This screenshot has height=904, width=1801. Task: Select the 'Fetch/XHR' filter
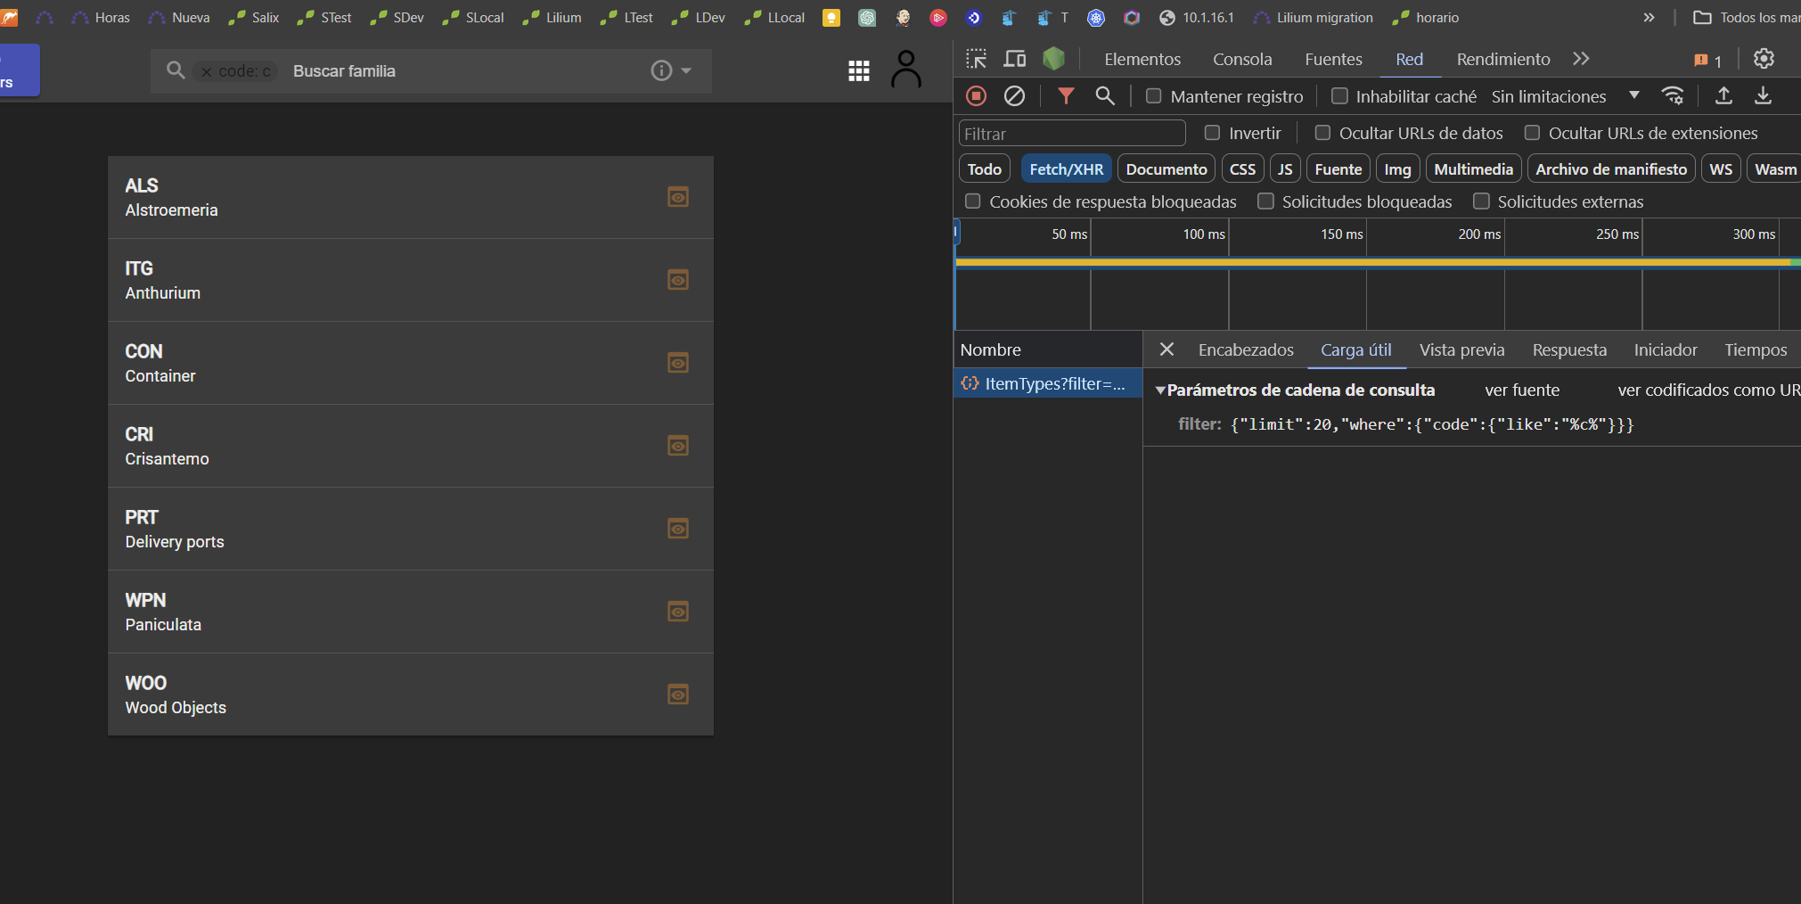click(x=1066, y=168)
